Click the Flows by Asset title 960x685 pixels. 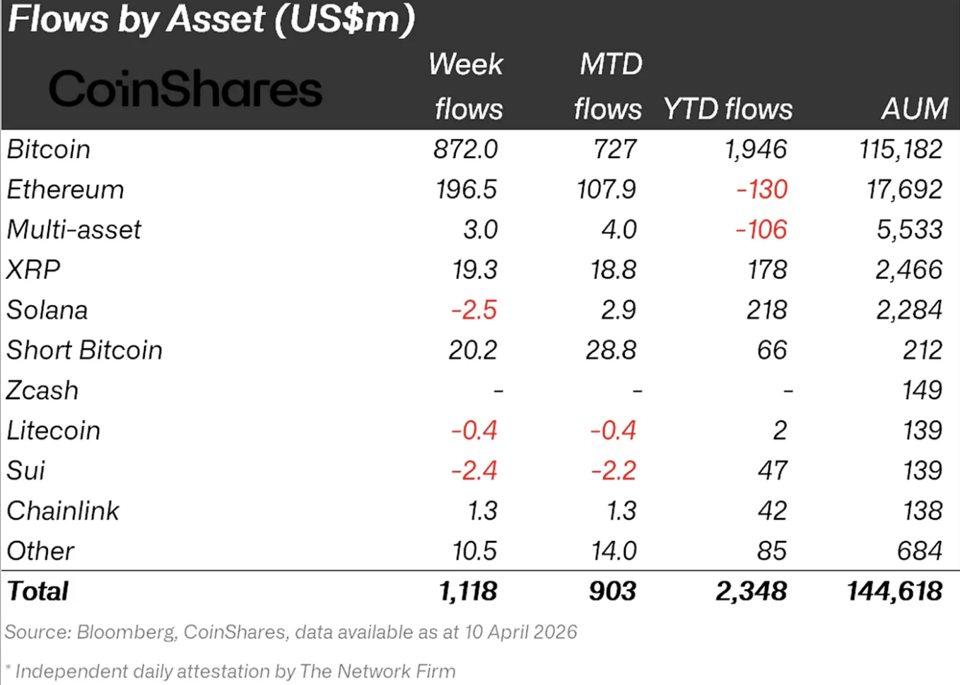coord(211,20)
